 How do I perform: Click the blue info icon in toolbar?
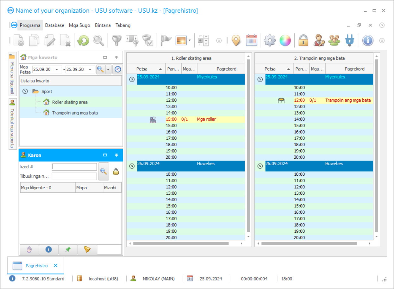click(x=368, y=41)
